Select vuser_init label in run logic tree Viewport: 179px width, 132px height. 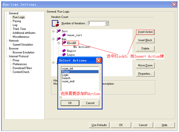pyautogui.click(x=74, y=35)
